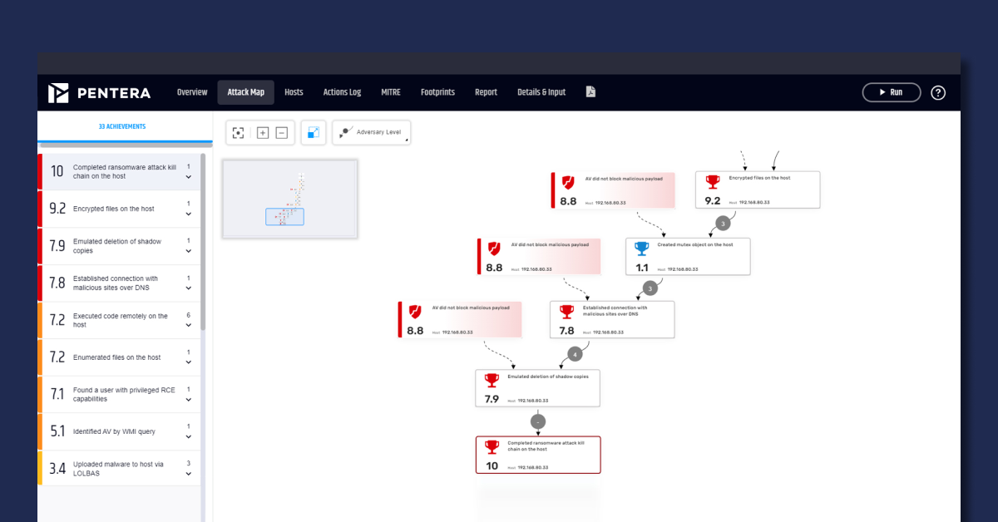
Task: Open the Adversary Level dropdown
Action: coord(371,132)
